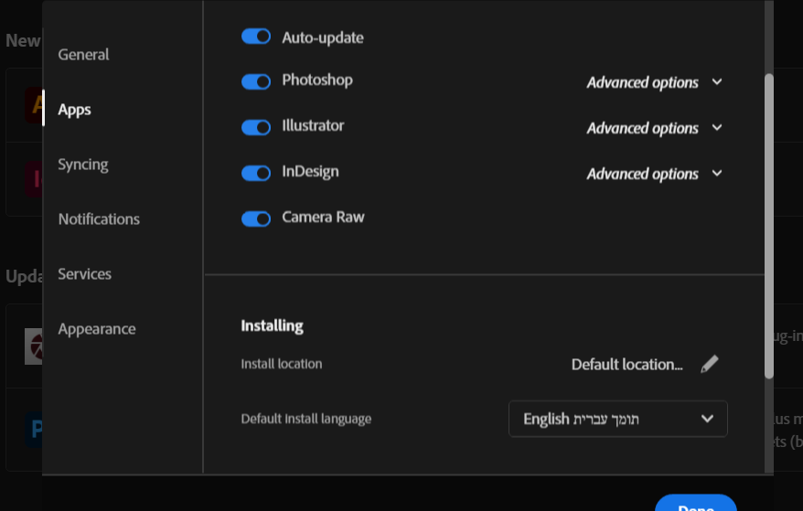Disable Photoshop auto-update toggle
The image size is (803, 511).
point(256,81)
